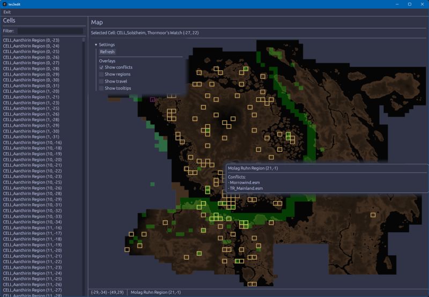The image size is (429, 297).
Task: Click the pink selected cell marker on map
Action: 153,100
